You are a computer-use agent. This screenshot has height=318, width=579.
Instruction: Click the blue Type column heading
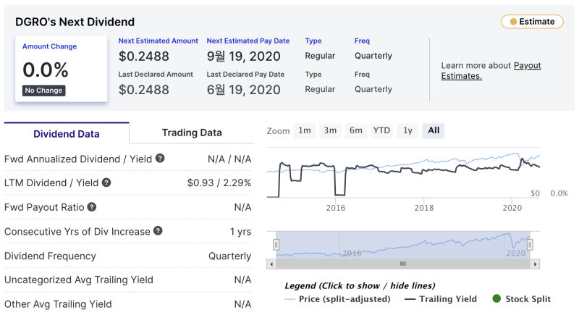313,41
